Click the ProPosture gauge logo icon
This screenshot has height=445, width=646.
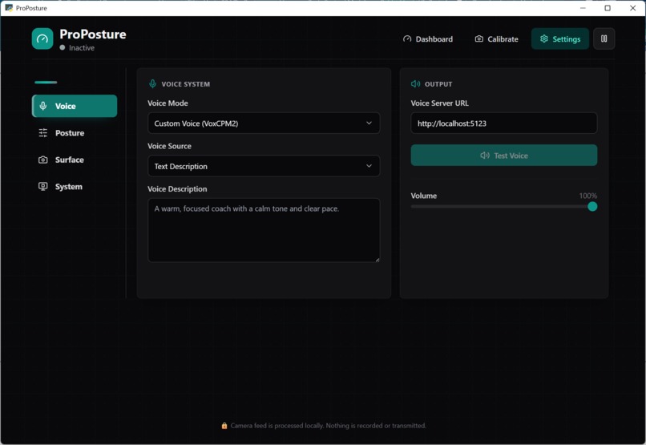pos(42,38)
